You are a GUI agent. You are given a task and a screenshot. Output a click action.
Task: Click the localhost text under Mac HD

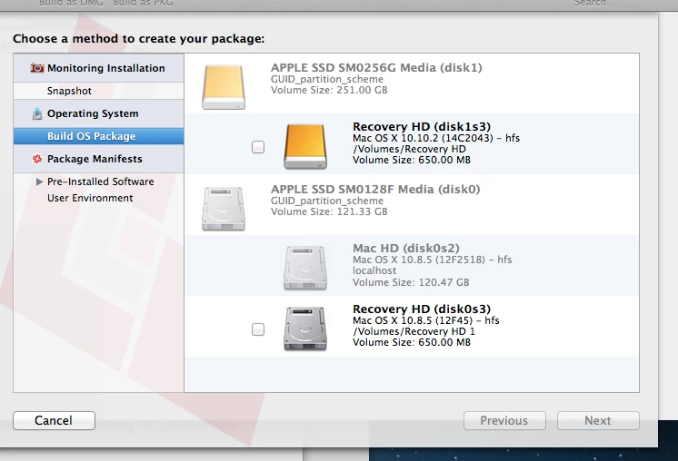[374, 270]
